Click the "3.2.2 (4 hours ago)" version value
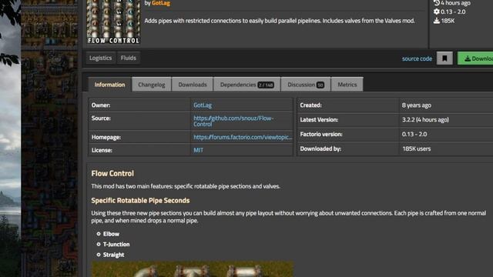The image size is (493, 277). (425, 120)
